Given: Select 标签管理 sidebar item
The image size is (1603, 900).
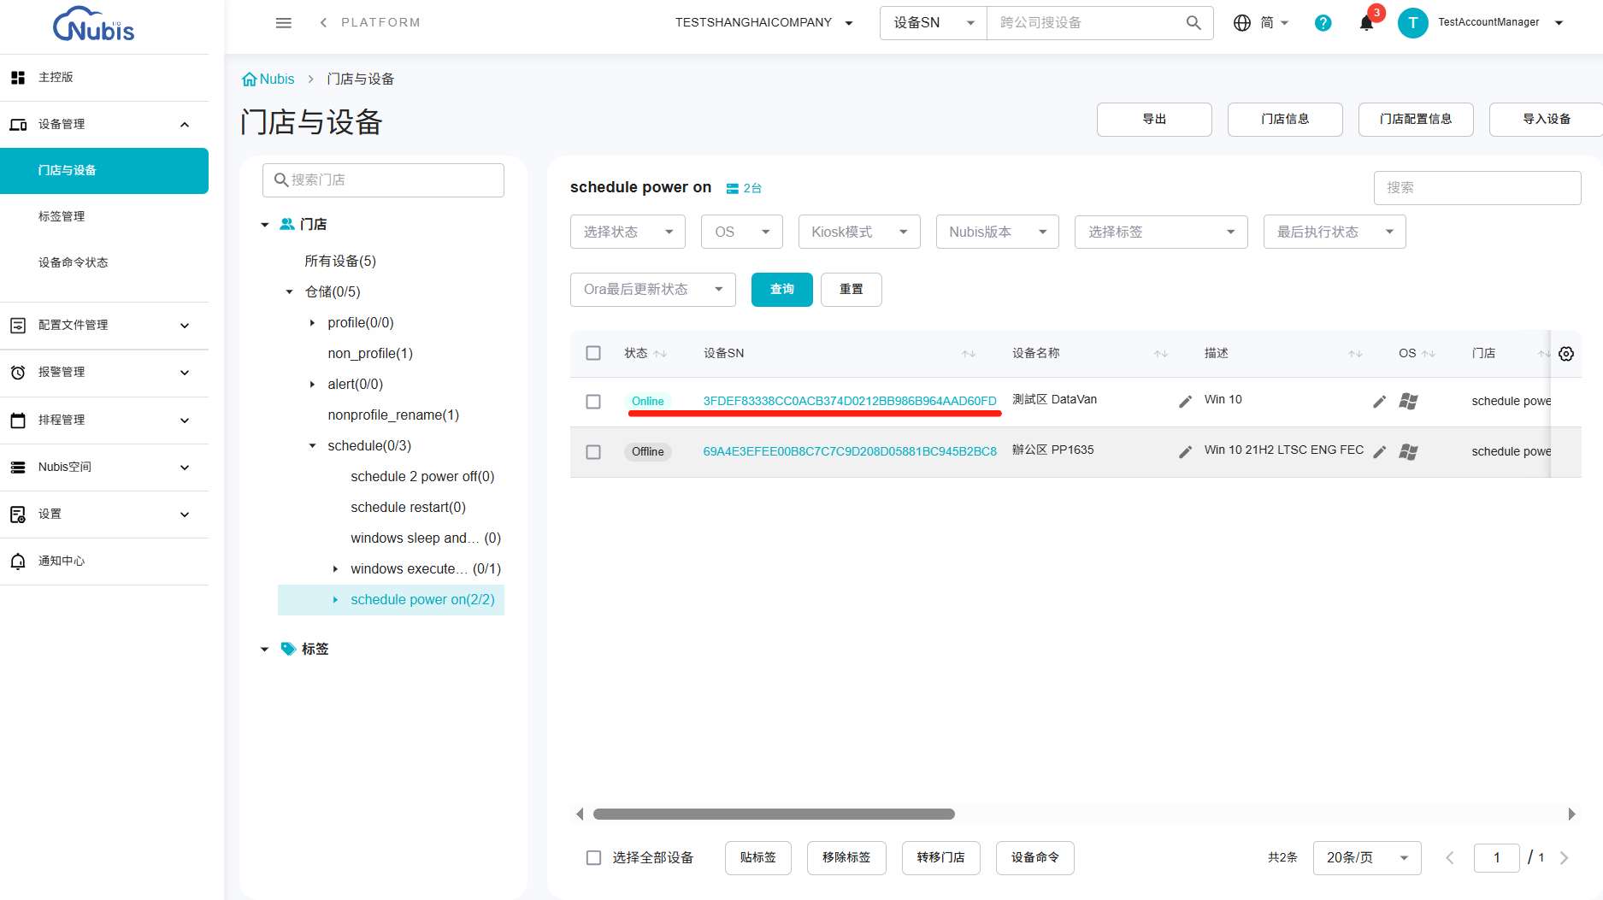Looking at the screenshot, I should pyautogui.click(x=104, y=217).
